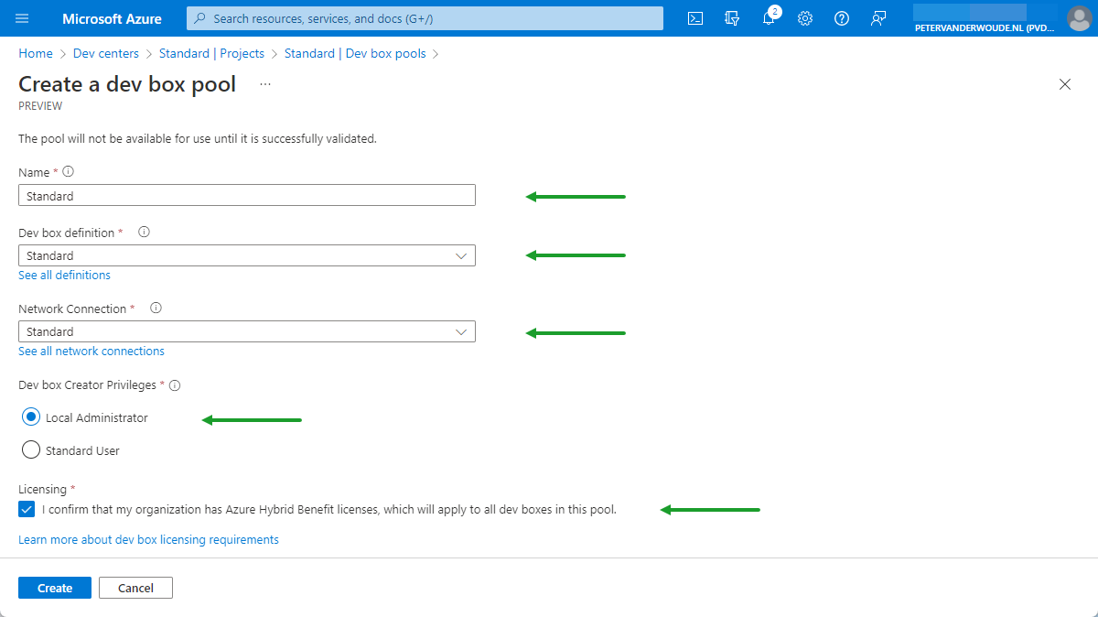Viewport: 1098px width, 617px height.
Task: Click the info icon next to Name
Action: pos(69,171)
